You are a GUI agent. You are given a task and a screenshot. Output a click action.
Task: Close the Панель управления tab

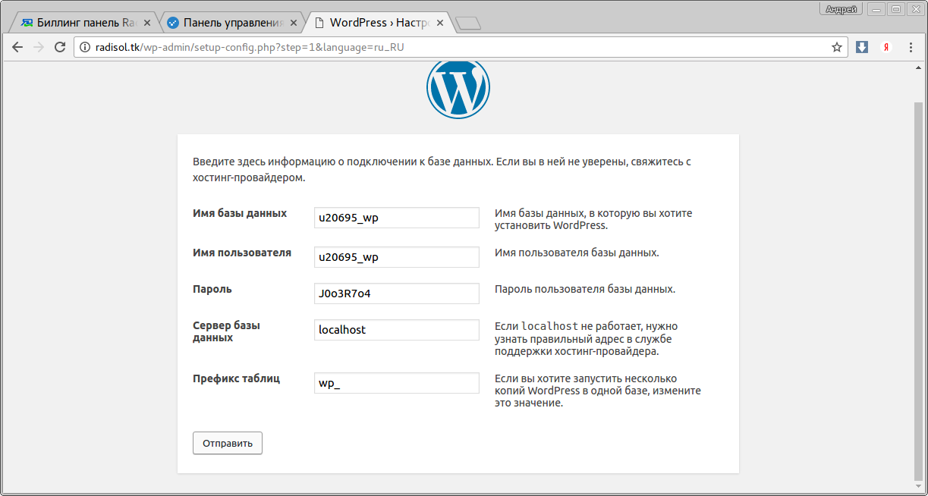tap(294, 23)
